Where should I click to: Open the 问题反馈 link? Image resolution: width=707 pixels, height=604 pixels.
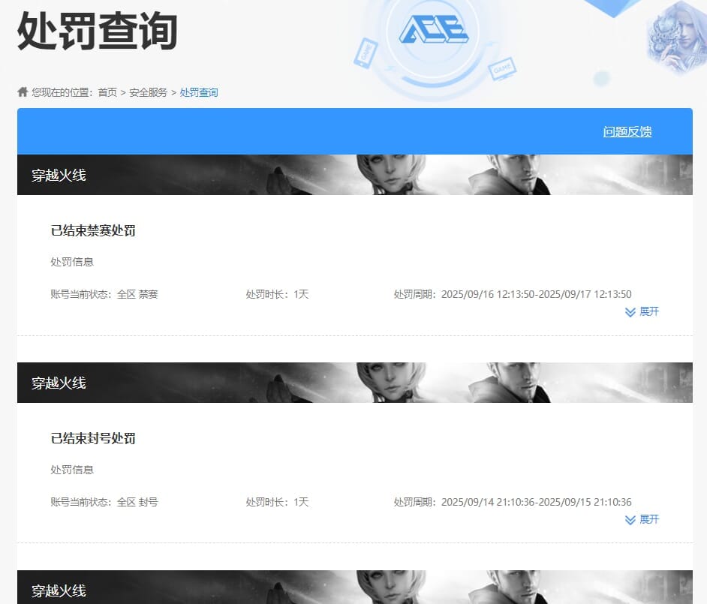[627, 131]
